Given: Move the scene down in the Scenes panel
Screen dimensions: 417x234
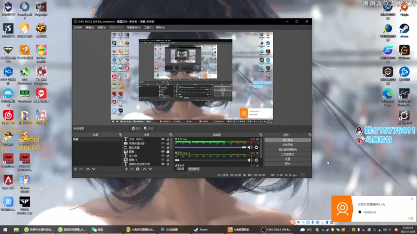Looking at the screenshot, I should 94,169.
